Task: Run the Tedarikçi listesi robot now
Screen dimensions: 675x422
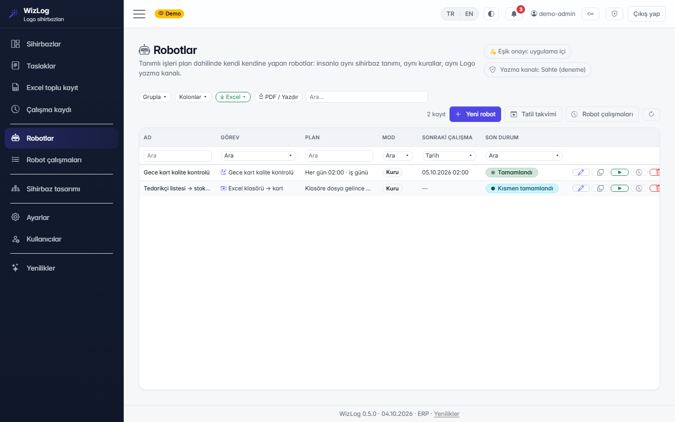Action: pos(619,188)
